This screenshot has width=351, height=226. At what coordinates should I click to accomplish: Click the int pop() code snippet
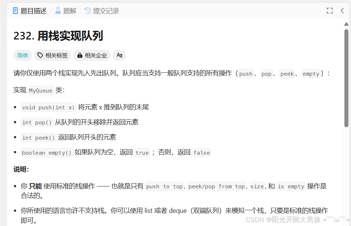point(37,123)
